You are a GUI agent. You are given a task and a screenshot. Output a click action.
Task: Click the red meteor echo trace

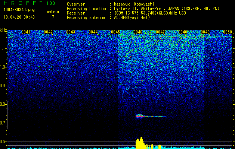pos(140,116)
